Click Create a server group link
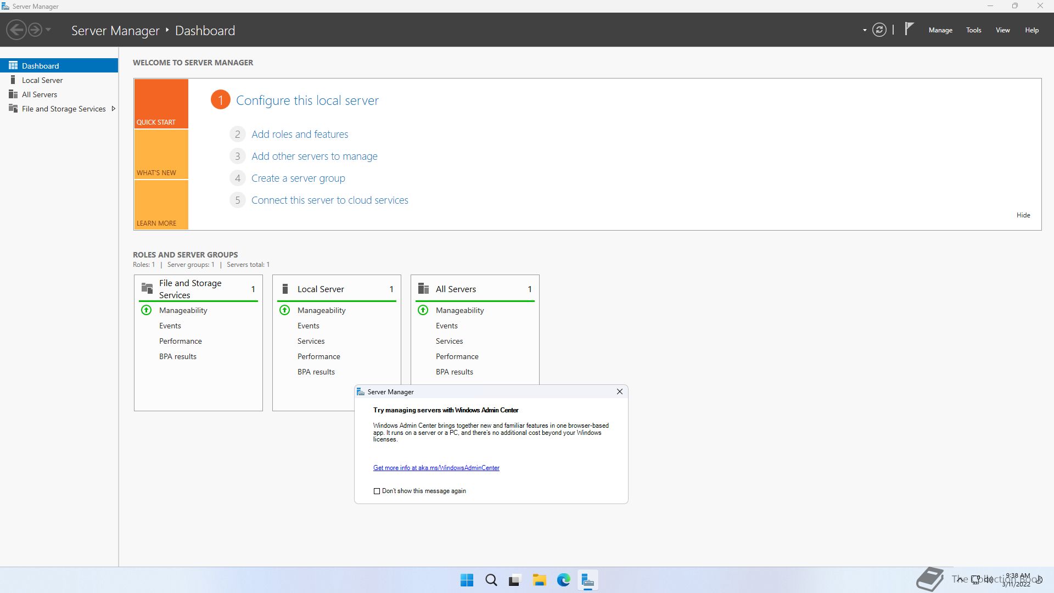The height and width of the screenshot is (593, 1054). pyautogui.click(x=298, y=178)
